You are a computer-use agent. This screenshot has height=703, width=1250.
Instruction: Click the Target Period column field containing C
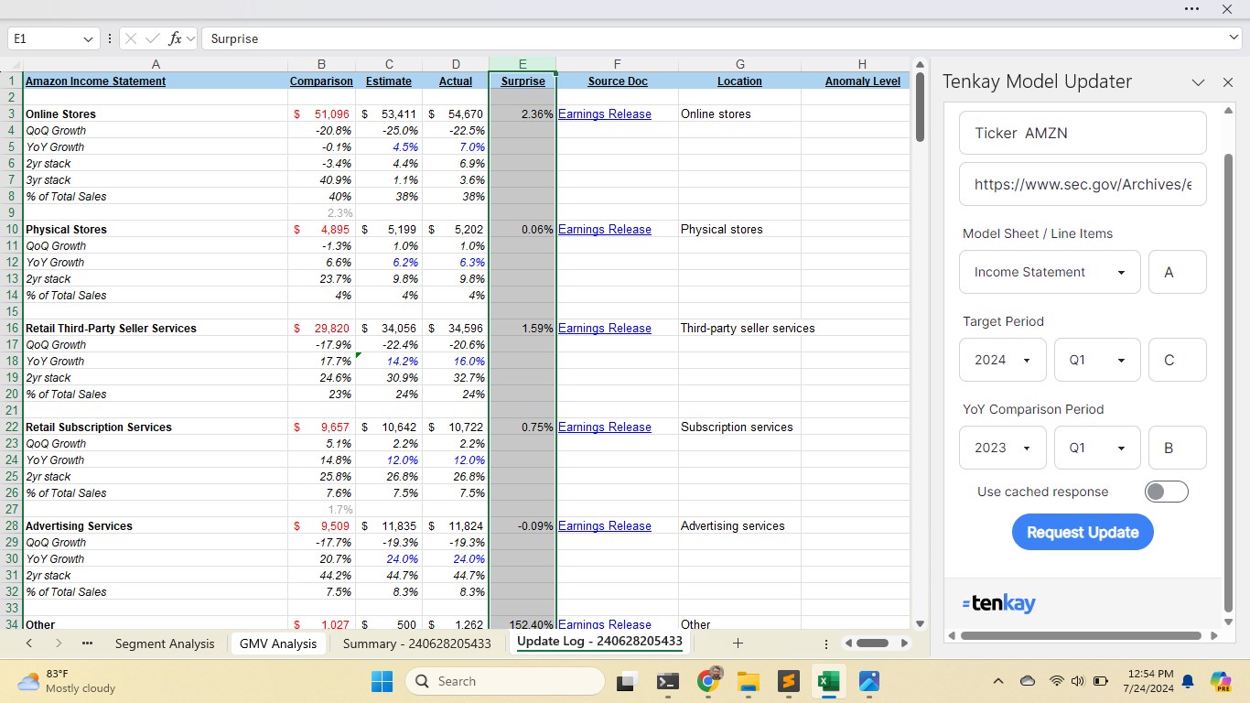[x=1178, y=360]
